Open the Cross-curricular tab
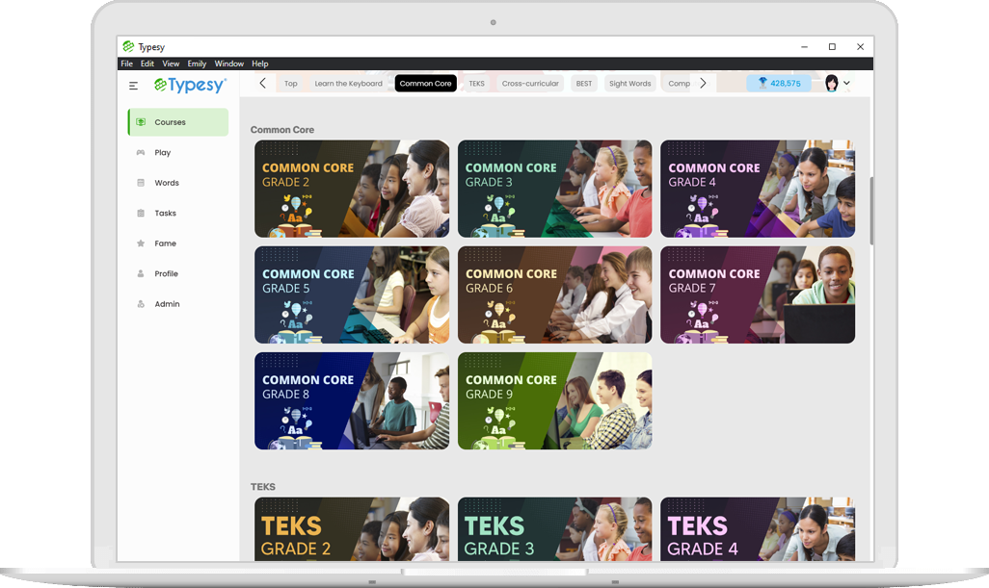This screenshot has height=588, width=989. [x=530, y=83]
